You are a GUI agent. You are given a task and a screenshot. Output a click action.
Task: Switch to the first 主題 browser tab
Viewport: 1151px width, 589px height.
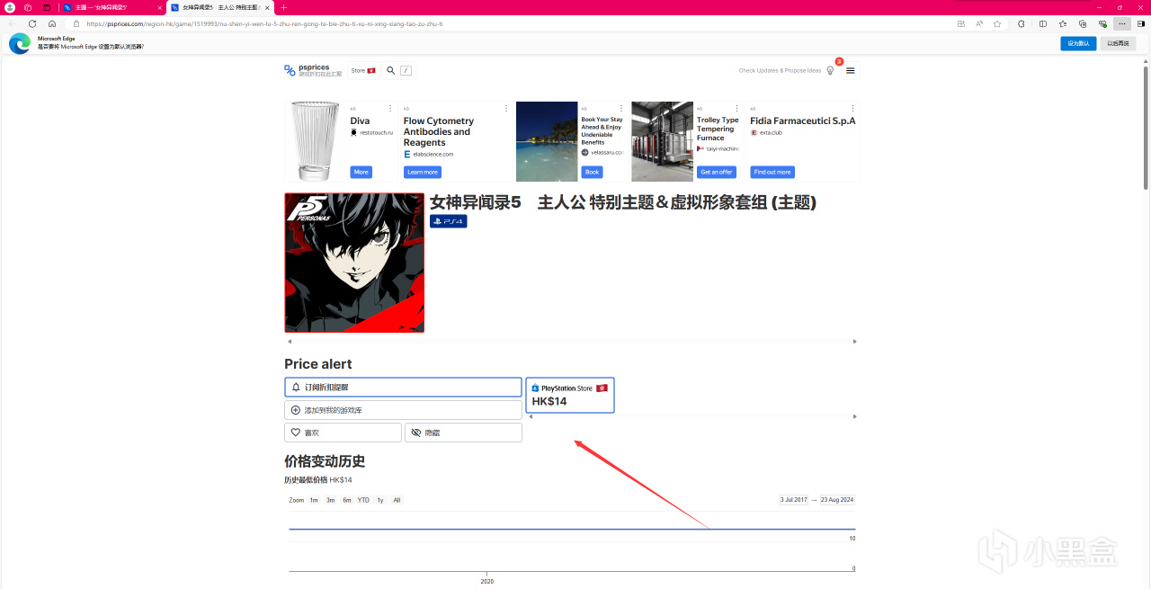[x=107, y=7]
